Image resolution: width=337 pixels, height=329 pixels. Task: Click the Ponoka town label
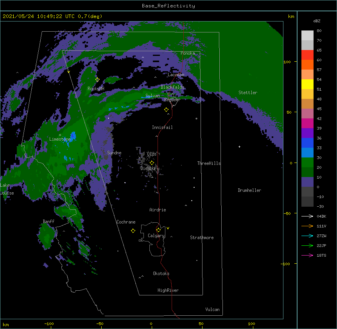(188, 53)
